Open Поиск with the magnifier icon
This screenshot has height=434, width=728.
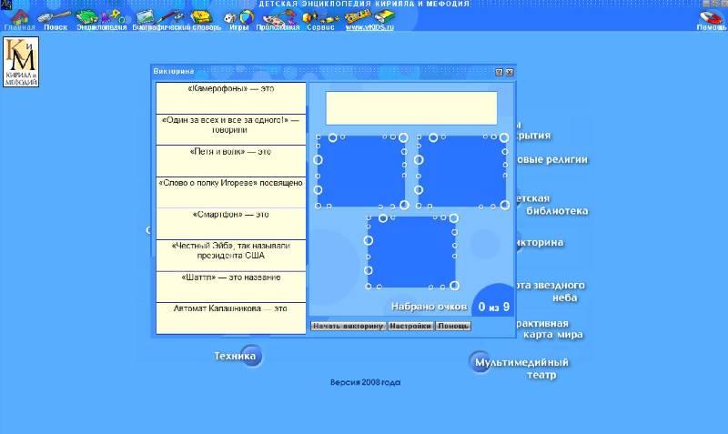(x=55, y=19)
